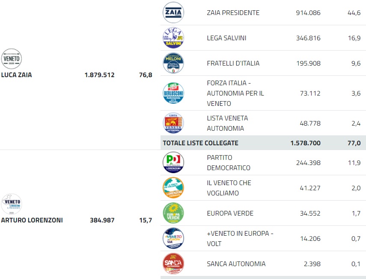Click the Lega Salvini party logo
The height and width of the screenshot is (279, 366).
click(x=173, y=38)
